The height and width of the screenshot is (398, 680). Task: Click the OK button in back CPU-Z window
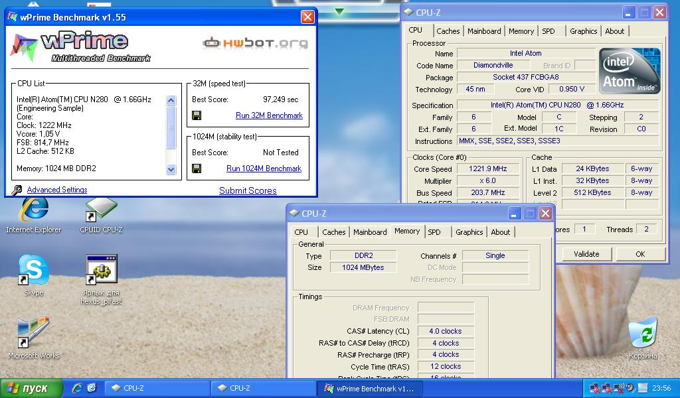(640, 254)
